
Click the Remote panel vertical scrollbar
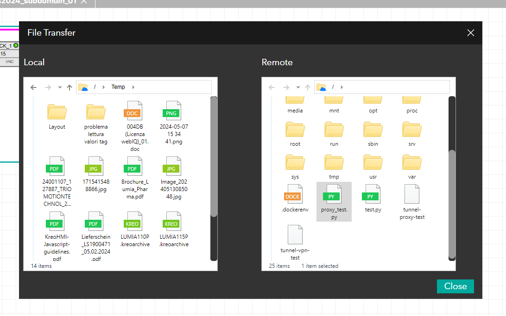point(452,204)
